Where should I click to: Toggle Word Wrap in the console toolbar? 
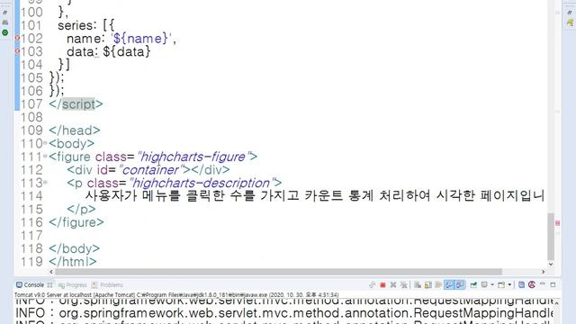tap(438, 284)
